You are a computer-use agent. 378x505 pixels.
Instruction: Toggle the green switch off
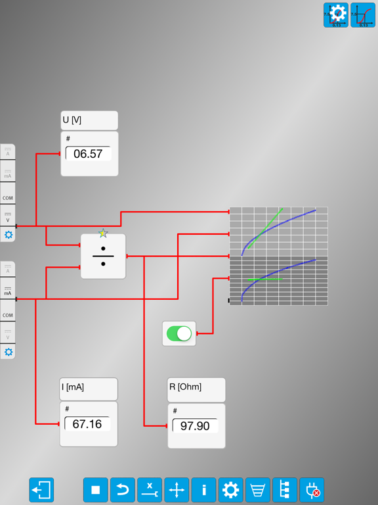[x=179, y=333]
